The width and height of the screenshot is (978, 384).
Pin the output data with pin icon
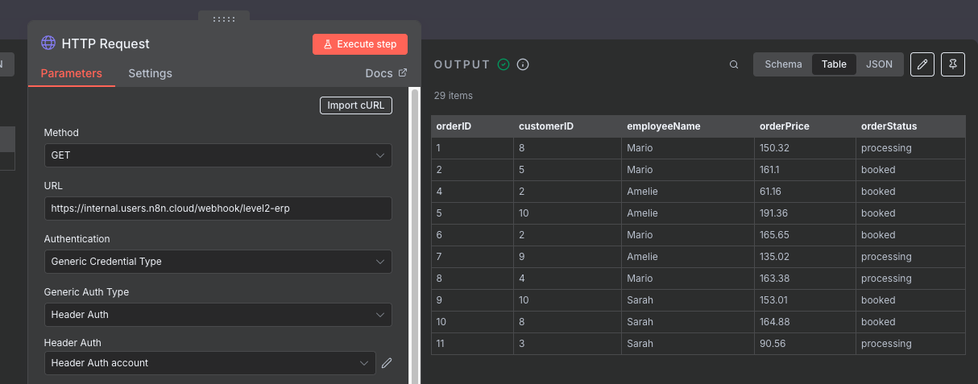point(953,64)
